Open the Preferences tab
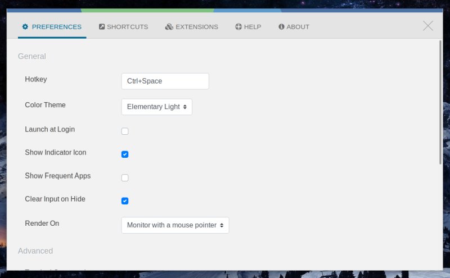Screen dimensions: 450x278 click(52, 27)
